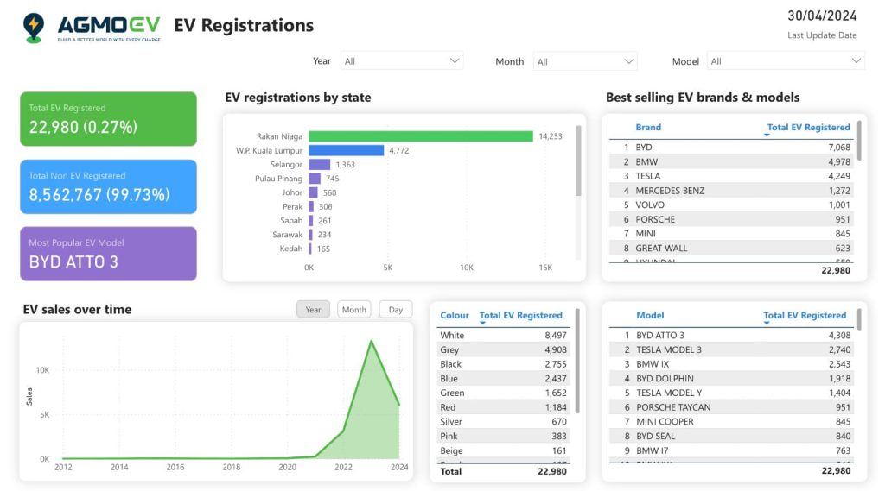This screenshot has height=491, width=885.
Task: Click the sort arrow in the Colour table header
Action: coord(483,324)
